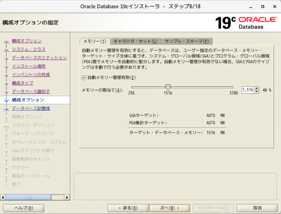Go to 構成タイプ step

[23, 83]
